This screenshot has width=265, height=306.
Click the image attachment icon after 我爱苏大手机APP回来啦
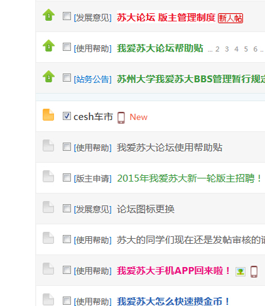coord(241,272)
